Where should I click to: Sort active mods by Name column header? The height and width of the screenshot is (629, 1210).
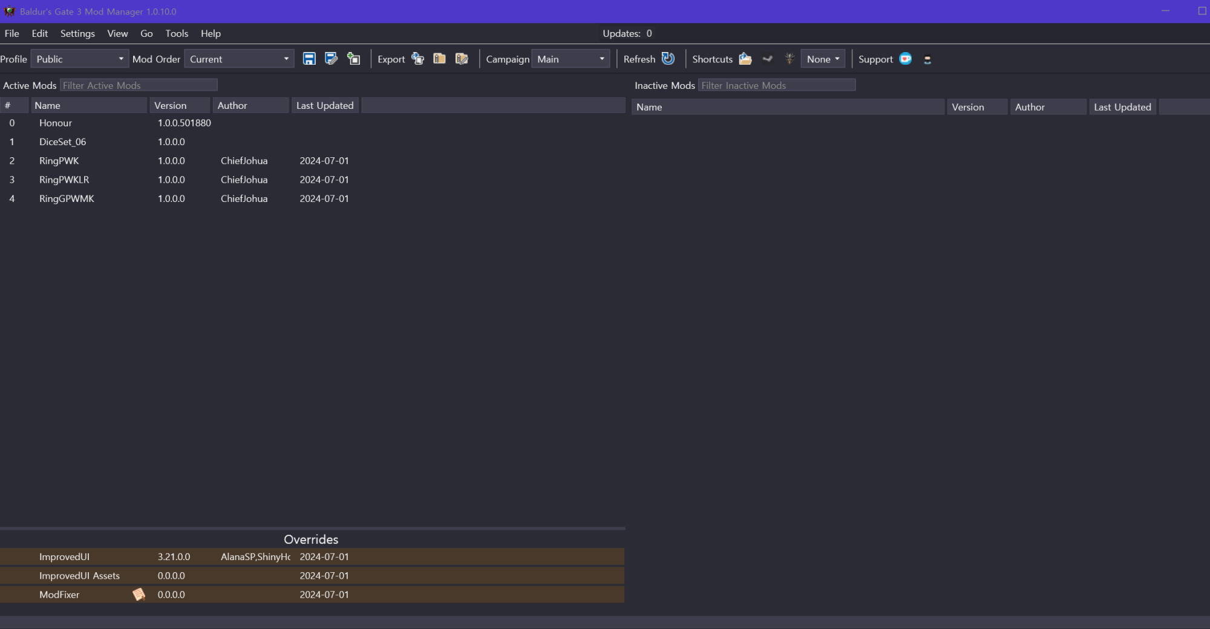pos(89,105)
